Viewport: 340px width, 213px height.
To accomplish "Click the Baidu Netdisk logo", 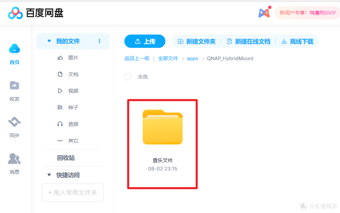I will pos(36,13).
